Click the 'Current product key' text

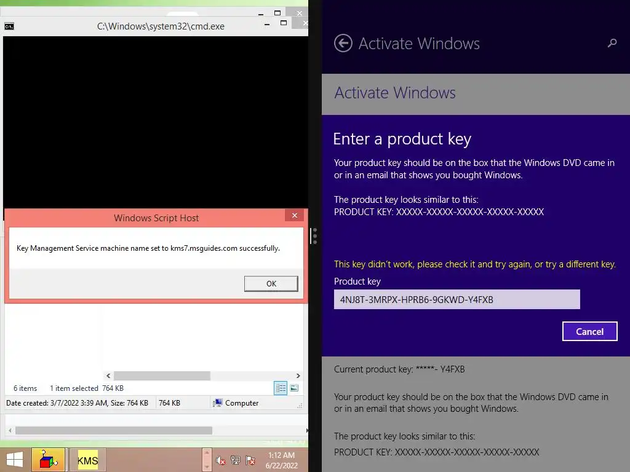[x=399, y=369]
